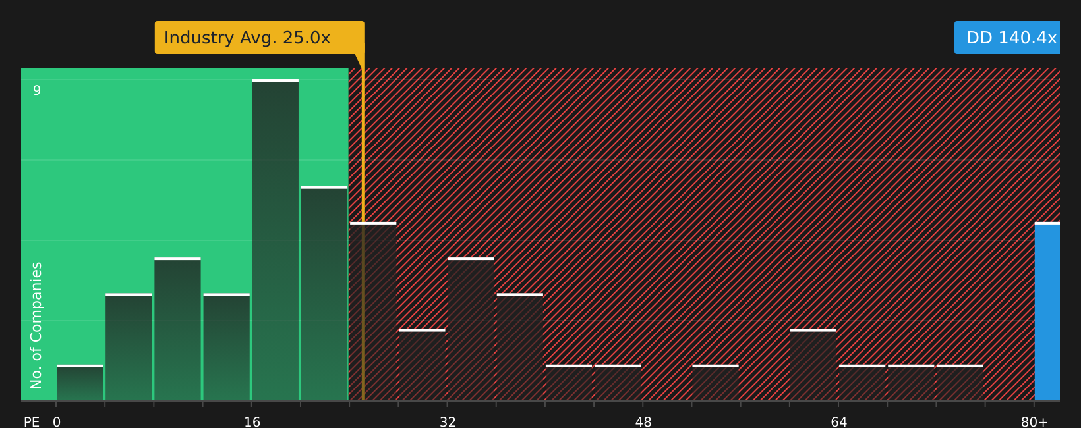Image resolution: width=1081 pixels, height=428 pixels.
Task: Click the x-axis label 32
Action: coord(448,421)
